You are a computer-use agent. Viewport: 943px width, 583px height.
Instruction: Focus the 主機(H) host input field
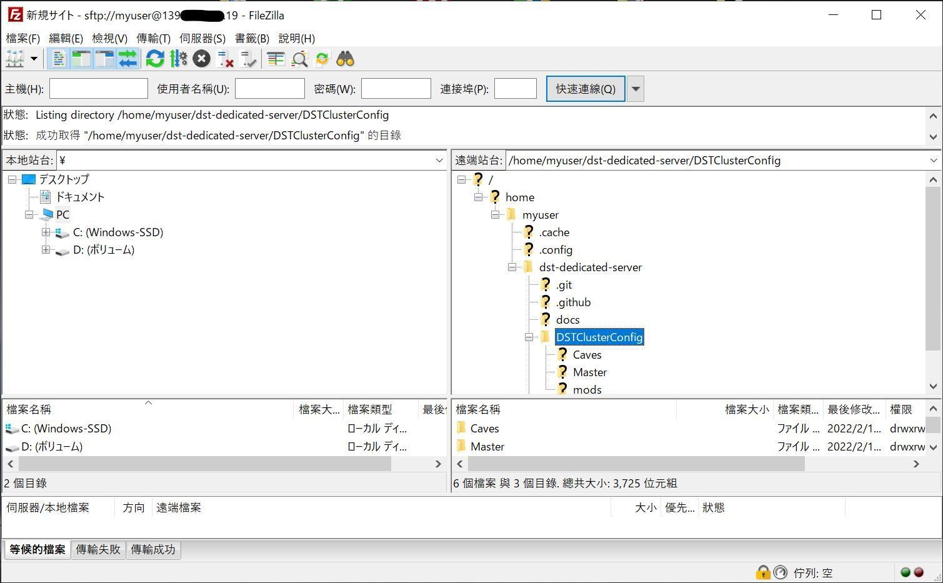(x=99, y=89)
